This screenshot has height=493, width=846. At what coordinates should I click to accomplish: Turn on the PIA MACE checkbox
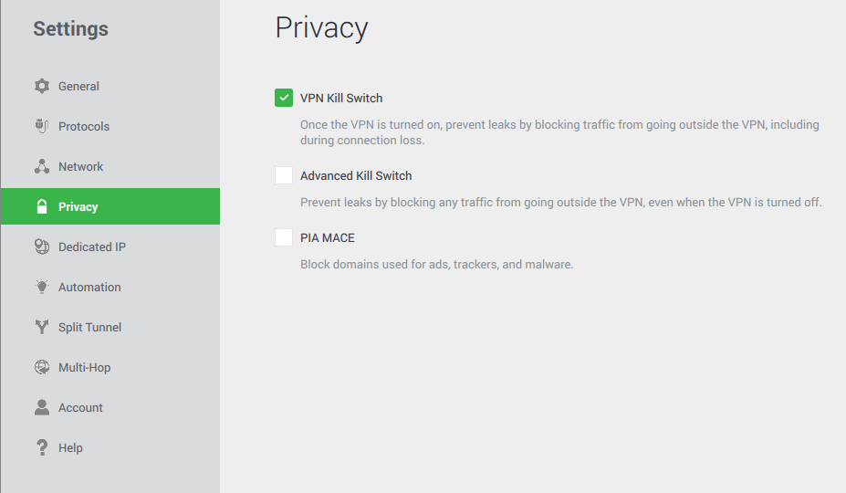click(x=284, y=237)
